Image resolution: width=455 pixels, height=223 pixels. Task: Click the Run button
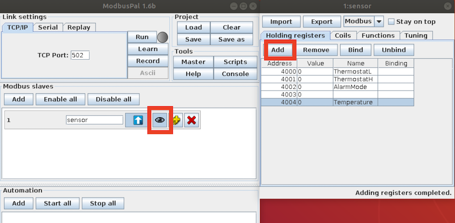pyautogui.click(x=142, y=37)
